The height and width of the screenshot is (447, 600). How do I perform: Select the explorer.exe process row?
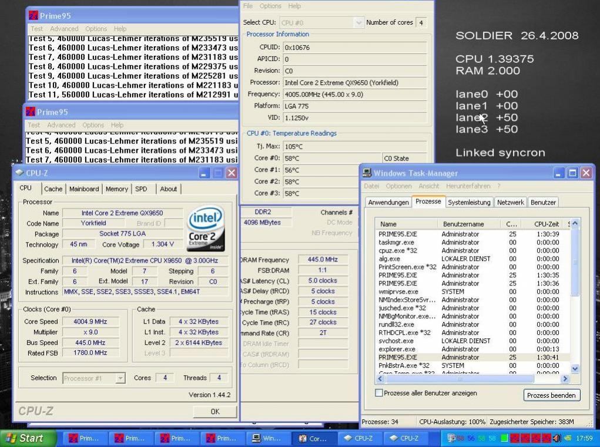[x=474, y=349]
